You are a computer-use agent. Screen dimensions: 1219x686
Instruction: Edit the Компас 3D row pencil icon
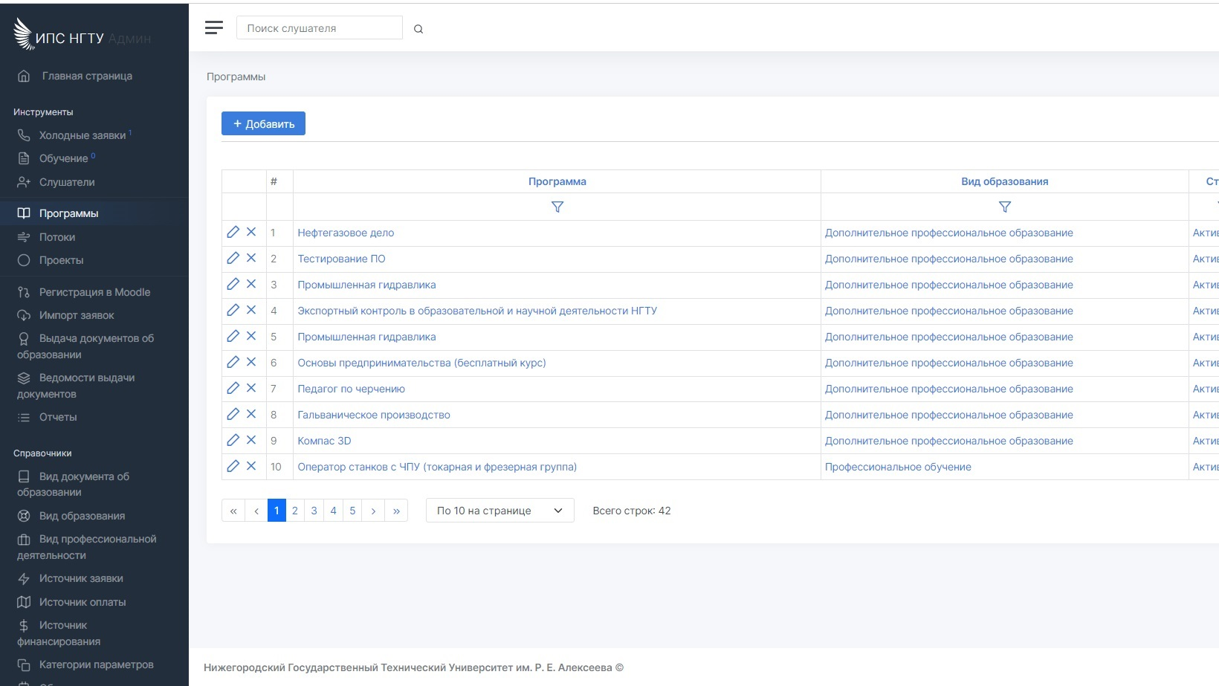pos(233,440)
